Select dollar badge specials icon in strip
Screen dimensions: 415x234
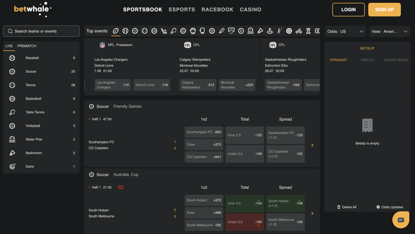(x=241, y=31)
